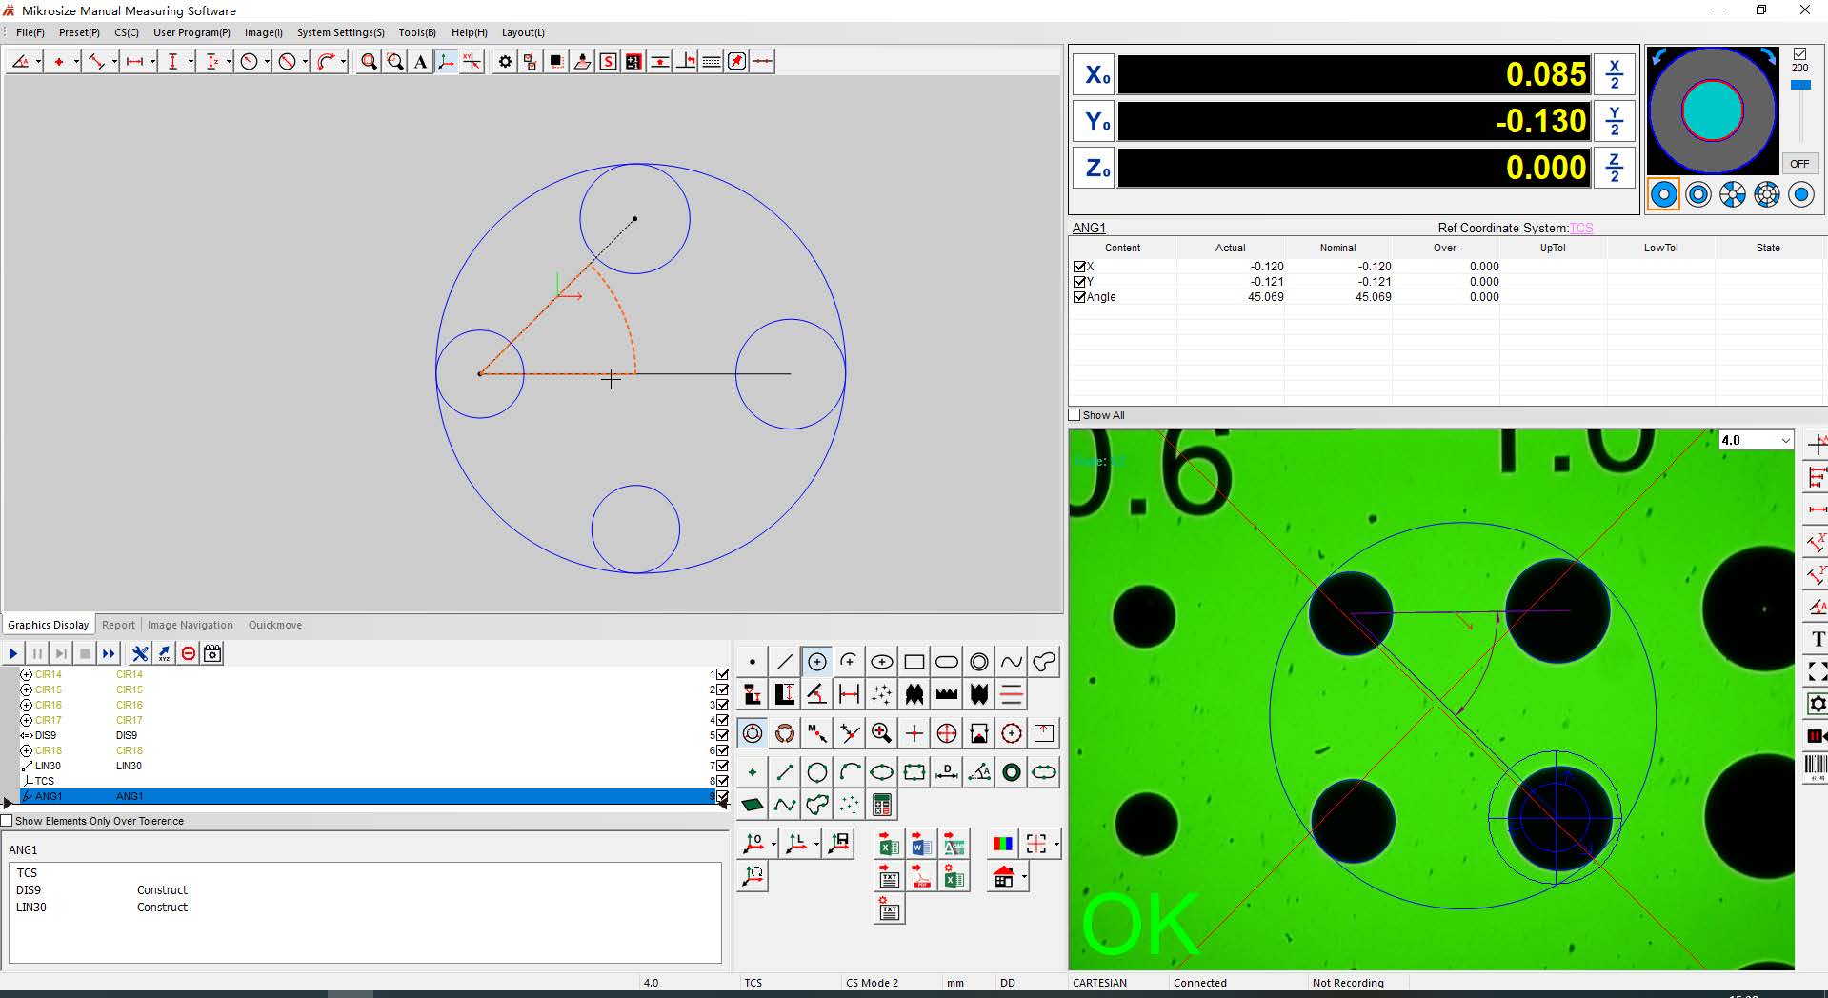The height and width of the screenshot is (998, 1828).
Task: Enable the Show All checkbox
Action: (x=1074, y=415)
